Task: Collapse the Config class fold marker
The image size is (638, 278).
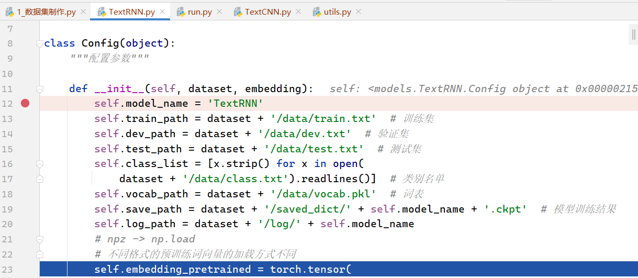Action: (39, 43)
